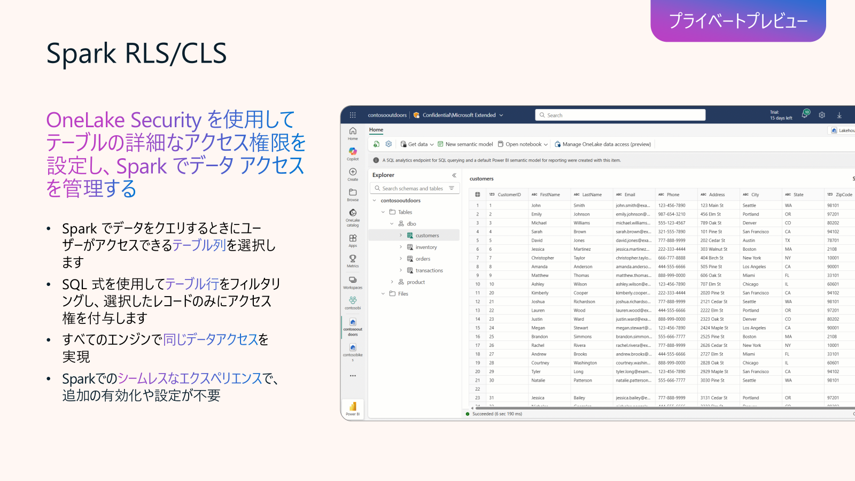This screenshot has width=855, height=481.
Task: Expand the inventory table chevron
Action: point(401,247)
